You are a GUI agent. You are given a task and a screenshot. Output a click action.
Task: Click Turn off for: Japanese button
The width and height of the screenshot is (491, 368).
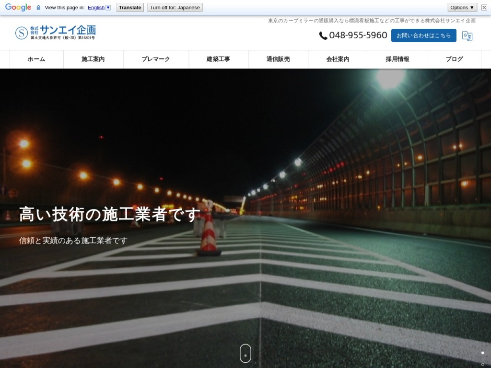tap(175, 7)
